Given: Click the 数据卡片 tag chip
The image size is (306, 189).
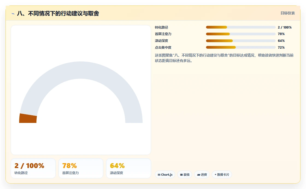Looking at the screenshot, I should pyautogui.click(x=222, y=174).
